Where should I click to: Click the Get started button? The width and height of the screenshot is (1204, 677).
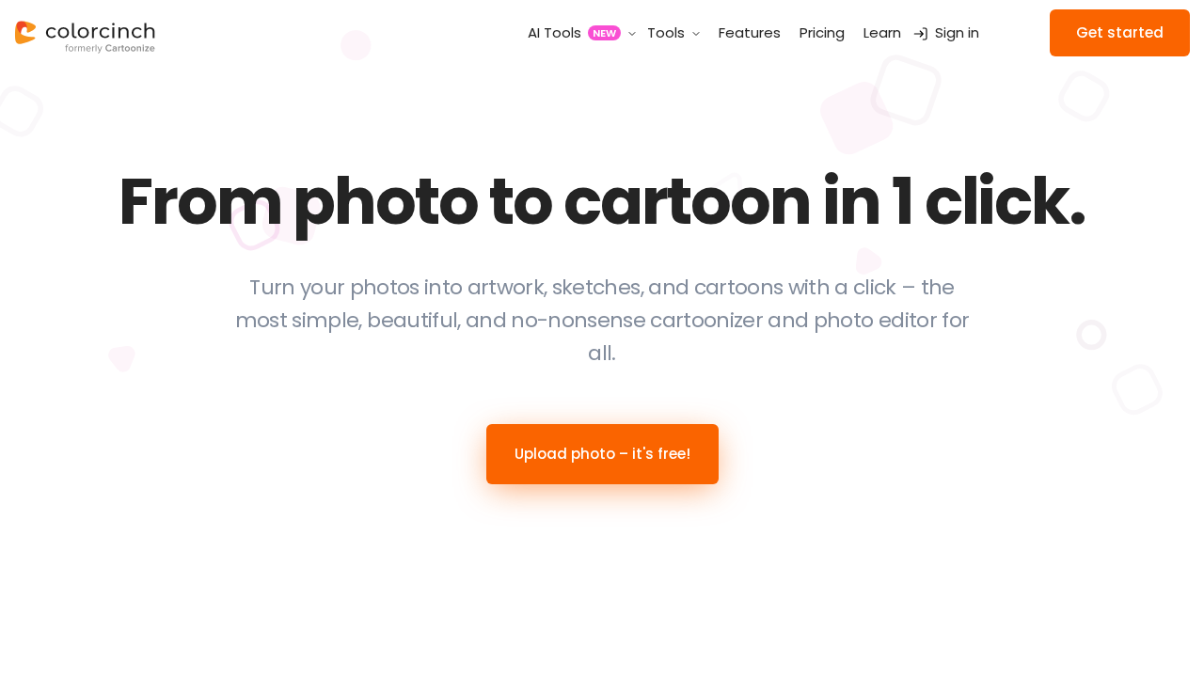[1119, 33]
